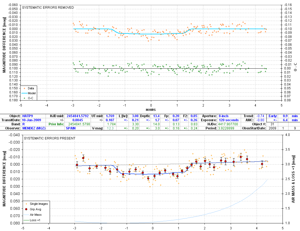Select the HJD mid value 2454841.5792
This screenshot has width=300, height=231.
pyautogui.click(x=78, y=116)
